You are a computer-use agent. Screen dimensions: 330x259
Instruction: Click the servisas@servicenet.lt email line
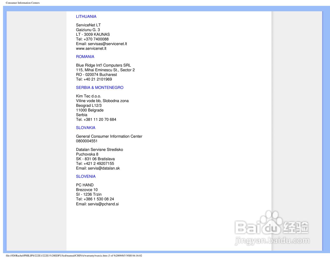101,44
